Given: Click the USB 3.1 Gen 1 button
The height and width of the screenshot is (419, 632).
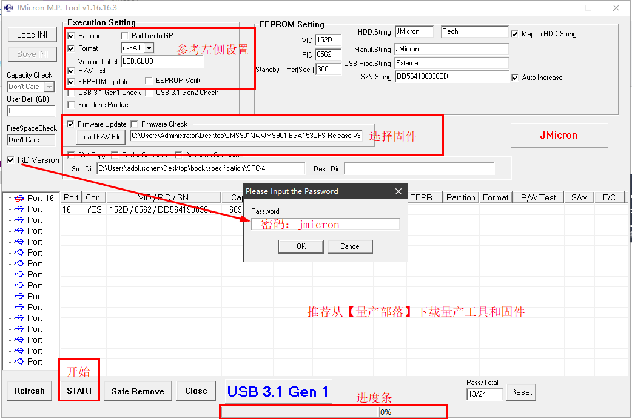Looking at the screenshot, I should coord(278,391).
